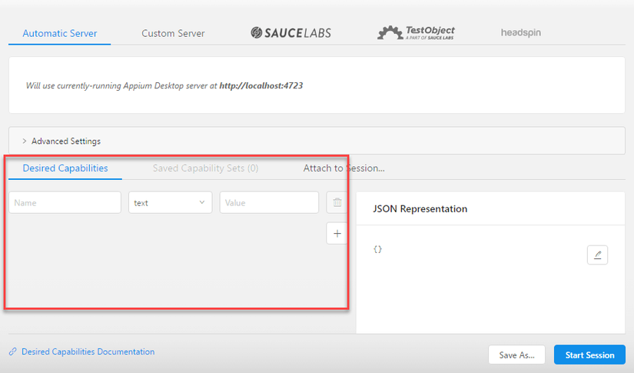The width and height of the screenshot is (634, 373).
Task: Open the headspin server tab
Action: click(x=522, y=33)
